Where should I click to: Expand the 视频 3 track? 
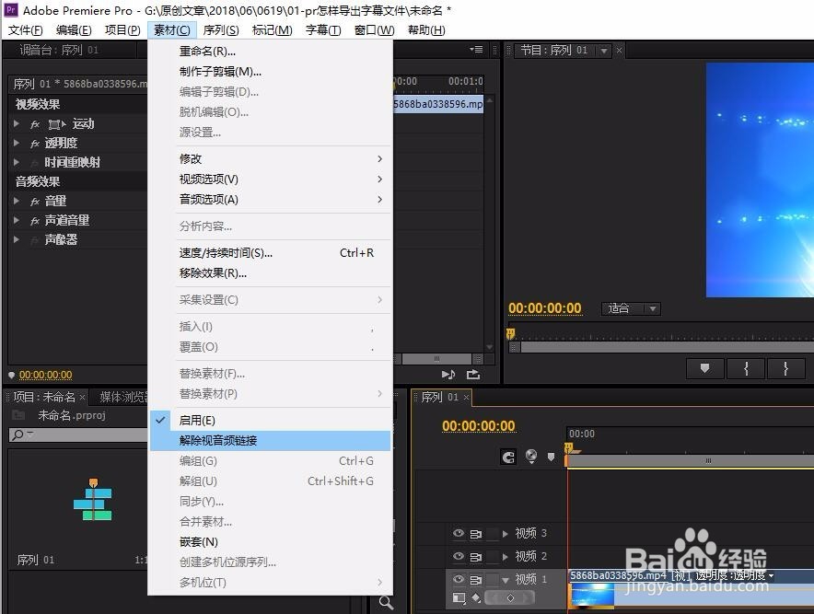point(506,534)
